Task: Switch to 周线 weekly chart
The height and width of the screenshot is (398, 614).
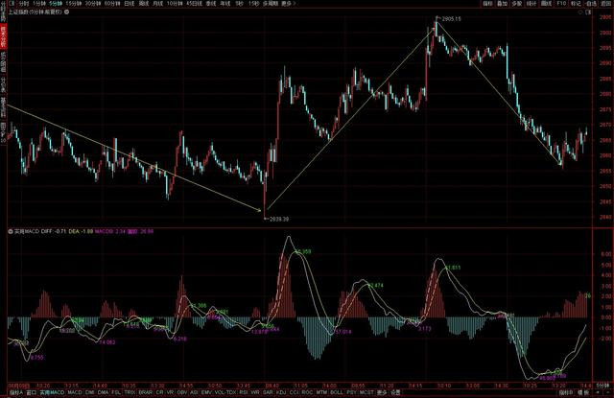Action: tap(144, 4)
